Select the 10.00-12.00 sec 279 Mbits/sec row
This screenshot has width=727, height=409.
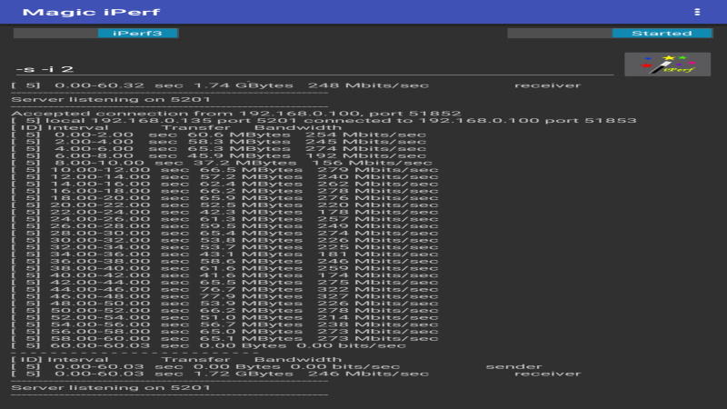coord(224,170)
